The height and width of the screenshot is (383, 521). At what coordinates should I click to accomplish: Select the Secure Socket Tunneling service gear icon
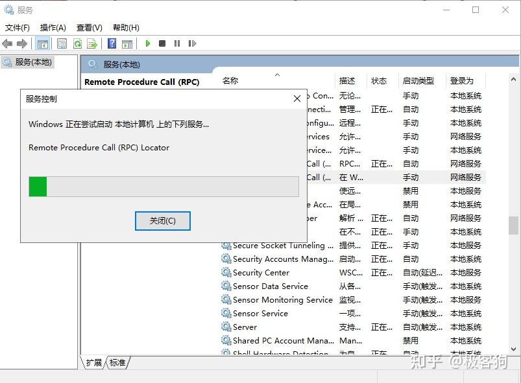226,246
